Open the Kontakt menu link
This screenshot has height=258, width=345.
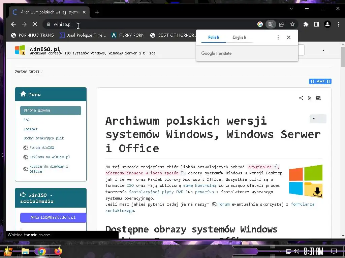coord(31,129)
